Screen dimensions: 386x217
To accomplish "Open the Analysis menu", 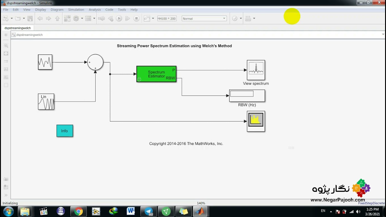I will point(95,10).
